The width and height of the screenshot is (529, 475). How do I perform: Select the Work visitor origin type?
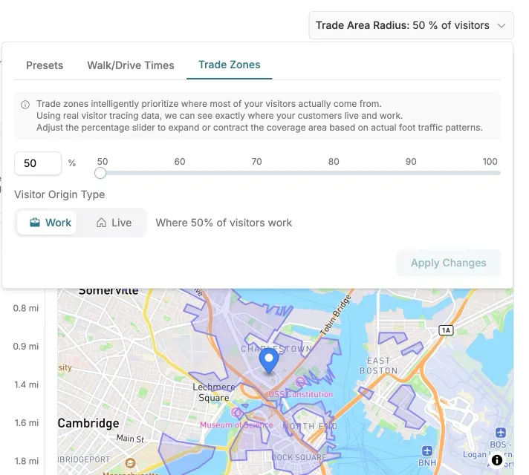click(x=47, y=223)
